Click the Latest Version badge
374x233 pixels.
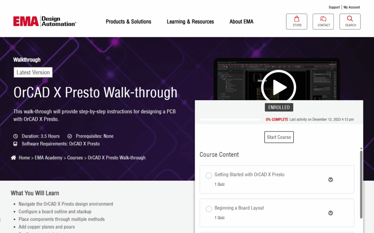33,72
